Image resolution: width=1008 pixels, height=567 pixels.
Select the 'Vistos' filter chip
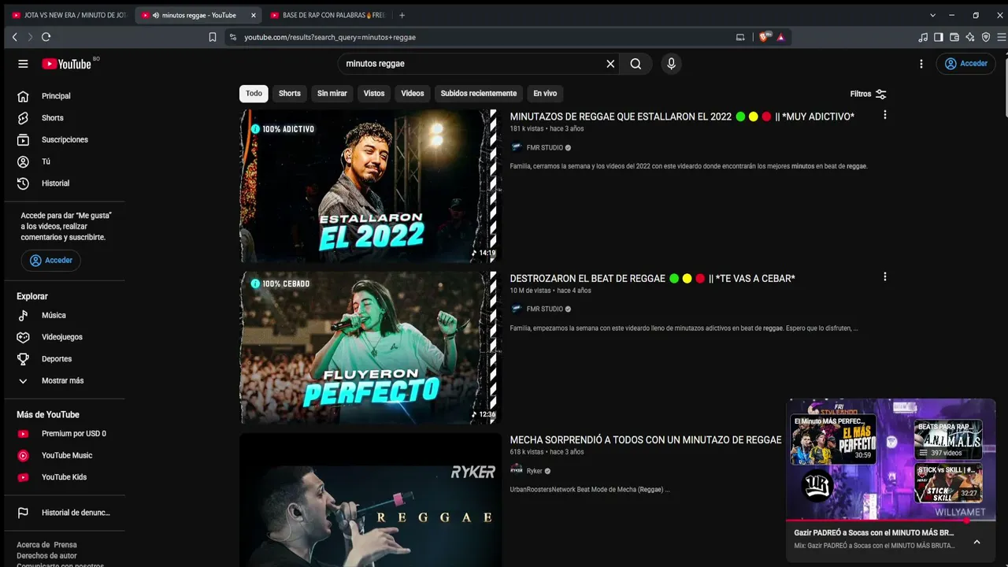coord(374,94)
